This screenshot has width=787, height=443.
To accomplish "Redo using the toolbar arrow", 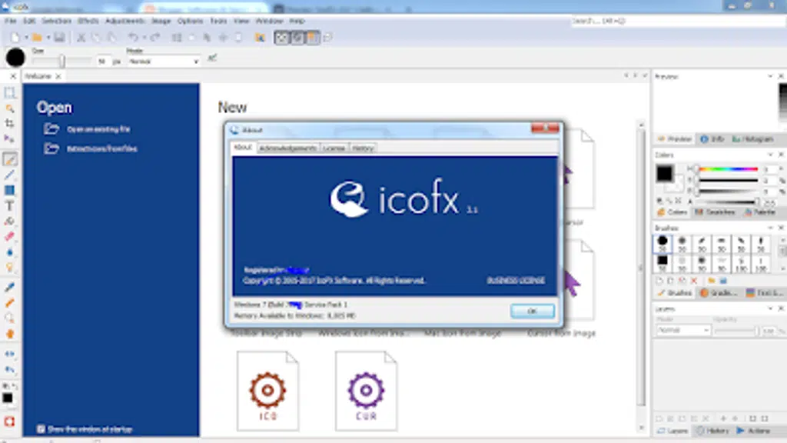I will [155, 38].
